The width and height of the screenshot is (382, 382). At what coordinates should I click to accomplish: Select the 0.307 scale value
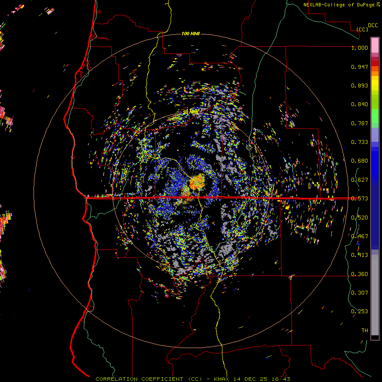[360, 292]
